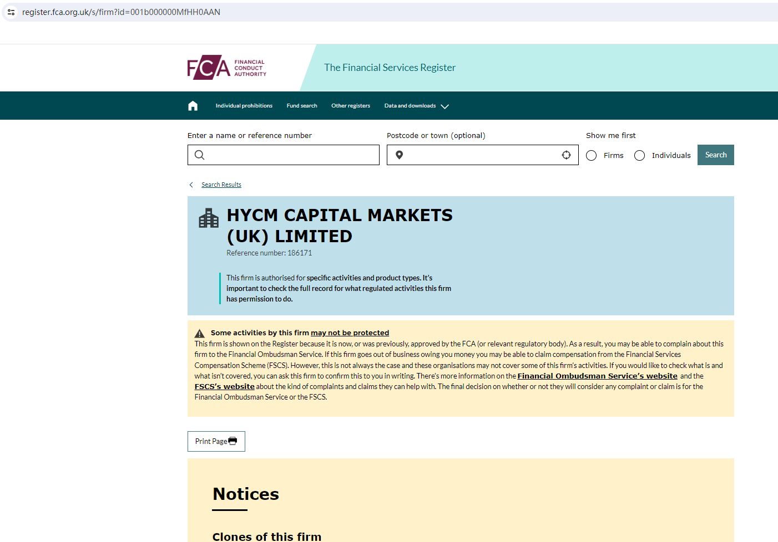Select the Firms radio button
This screenshot has height=542, width=778.
tap(592, 156)
